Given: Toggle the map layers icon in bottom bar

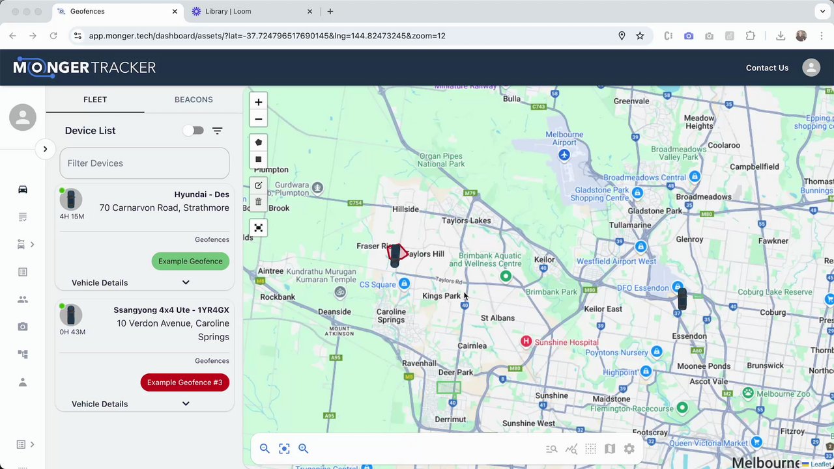Looking at the screenshot, I should click(x=610, y=449).
